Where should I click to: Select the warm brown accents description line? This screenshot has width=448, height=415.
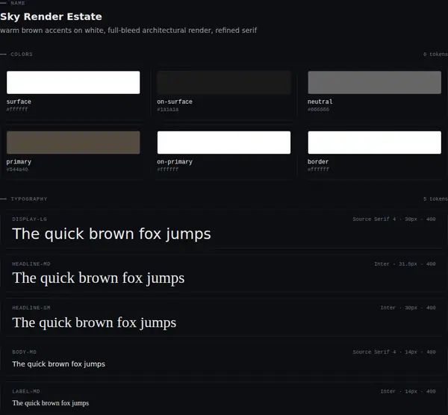128,31
